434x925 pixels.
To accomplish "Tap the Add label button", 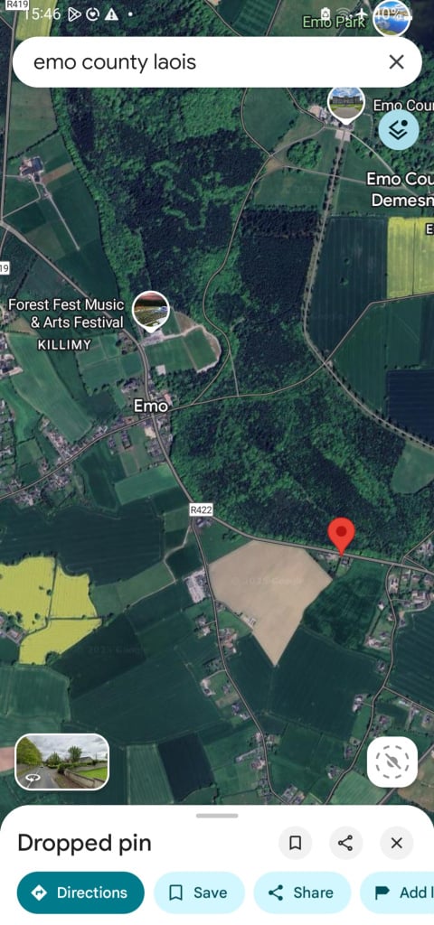I will (399, 892).
